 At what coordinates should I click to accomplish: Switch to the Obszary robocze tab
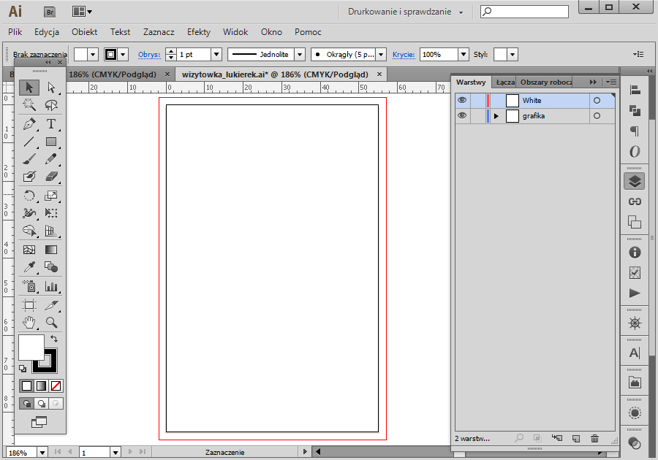pos(546,82)
